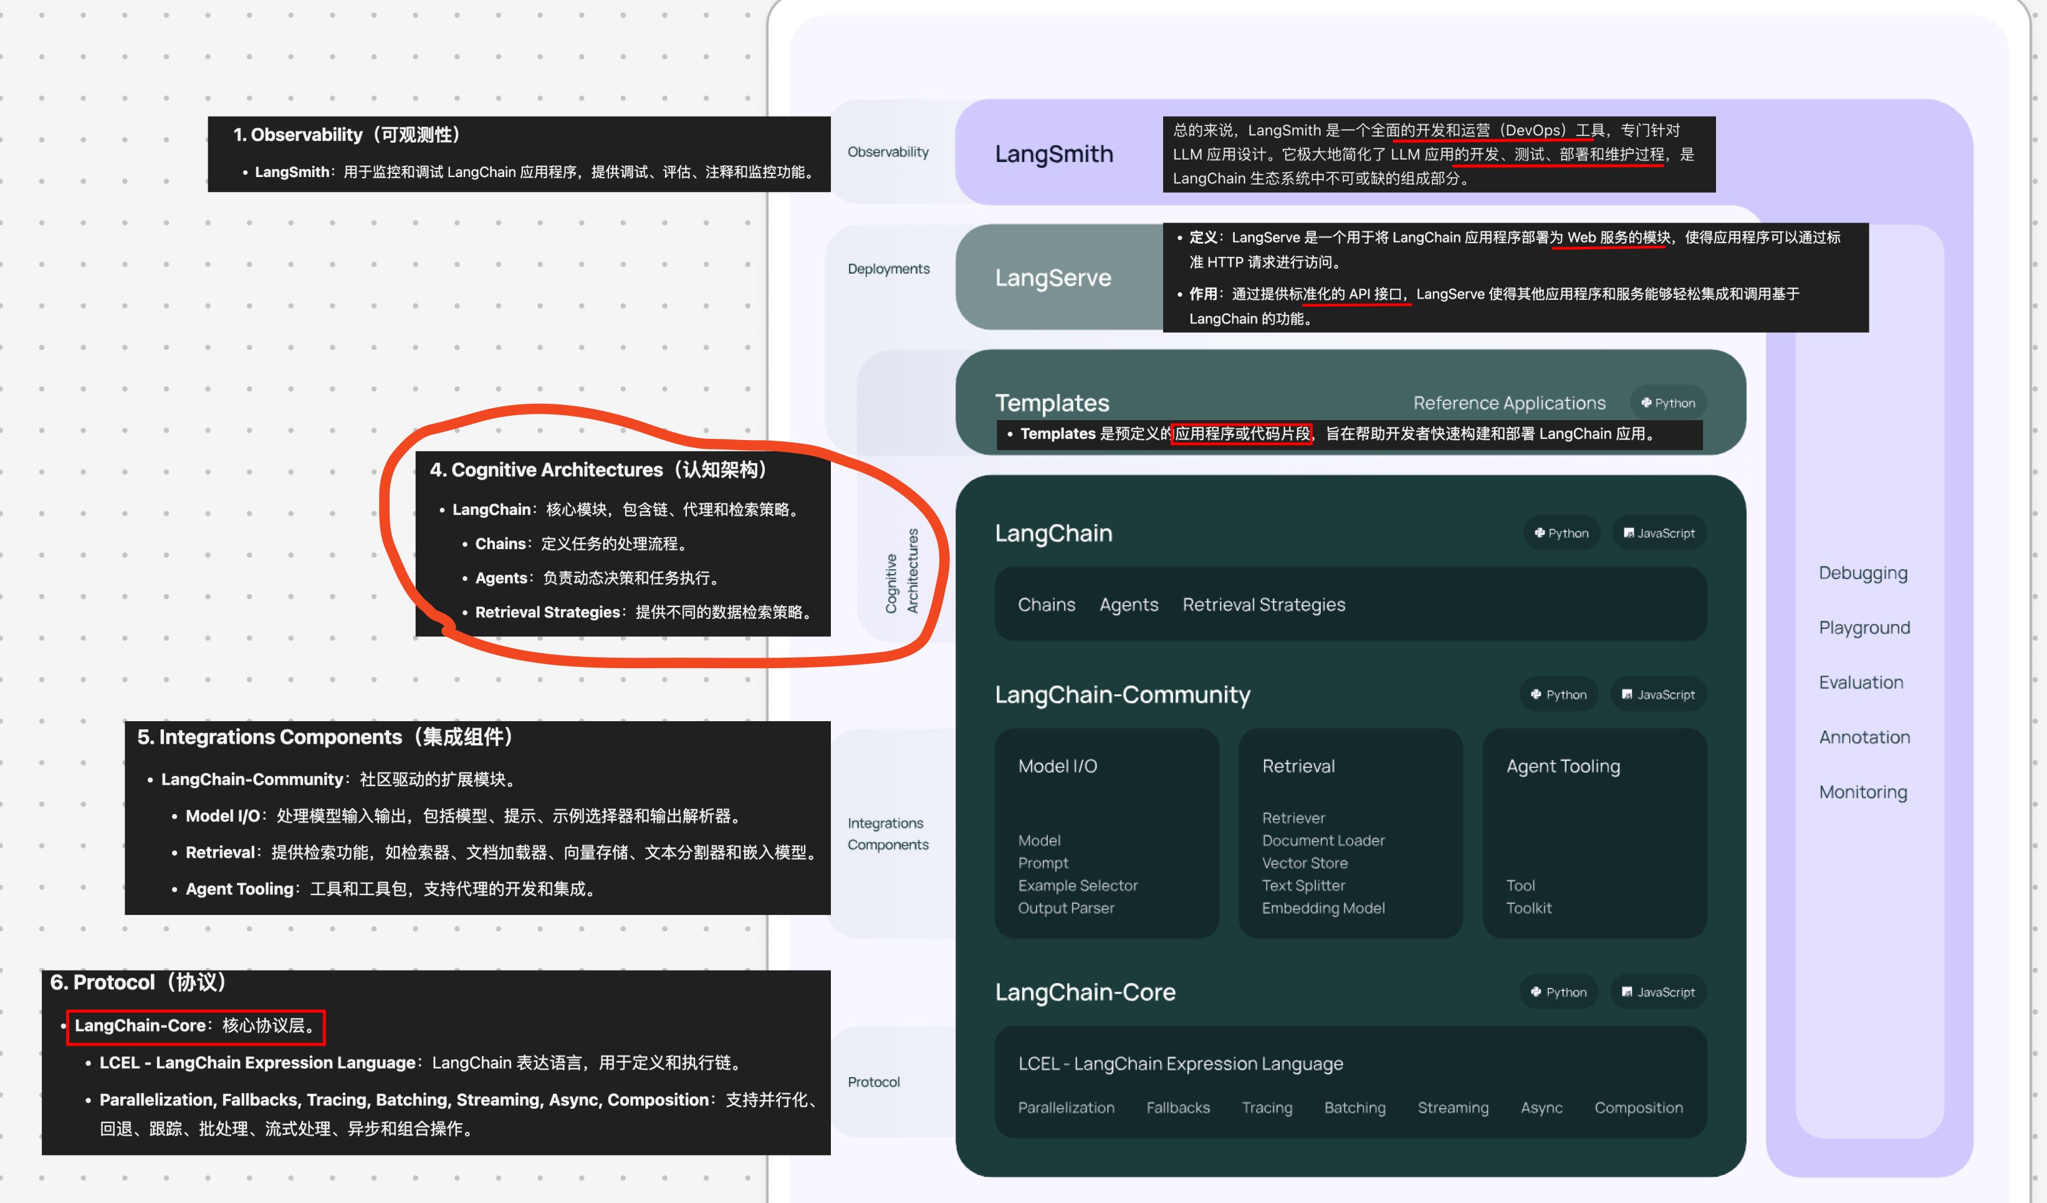
Task: Click the vertical Cognitive Architectures label
Action: (902, 571)
